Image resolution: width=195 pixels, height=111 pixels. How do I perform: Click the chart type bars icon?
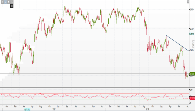(x=9, y=2)
